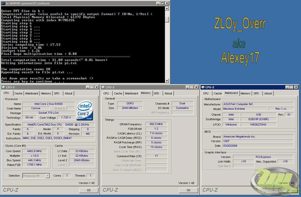
Task: Open About tab in left CPU-Z window
Action: (x=68, y=94)
